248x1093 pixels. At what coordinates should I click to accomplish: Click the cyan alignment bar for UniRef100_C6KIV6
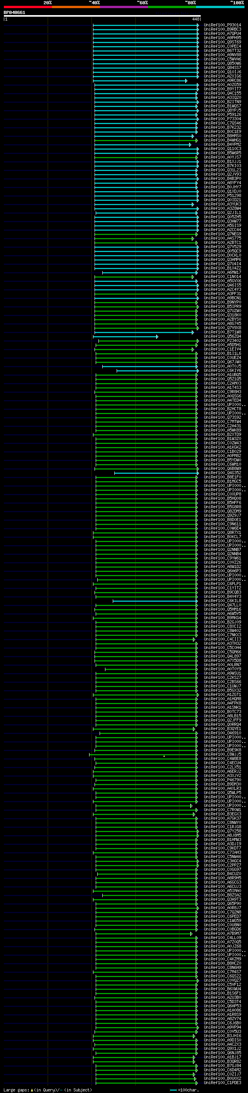[x=158, y=370]
